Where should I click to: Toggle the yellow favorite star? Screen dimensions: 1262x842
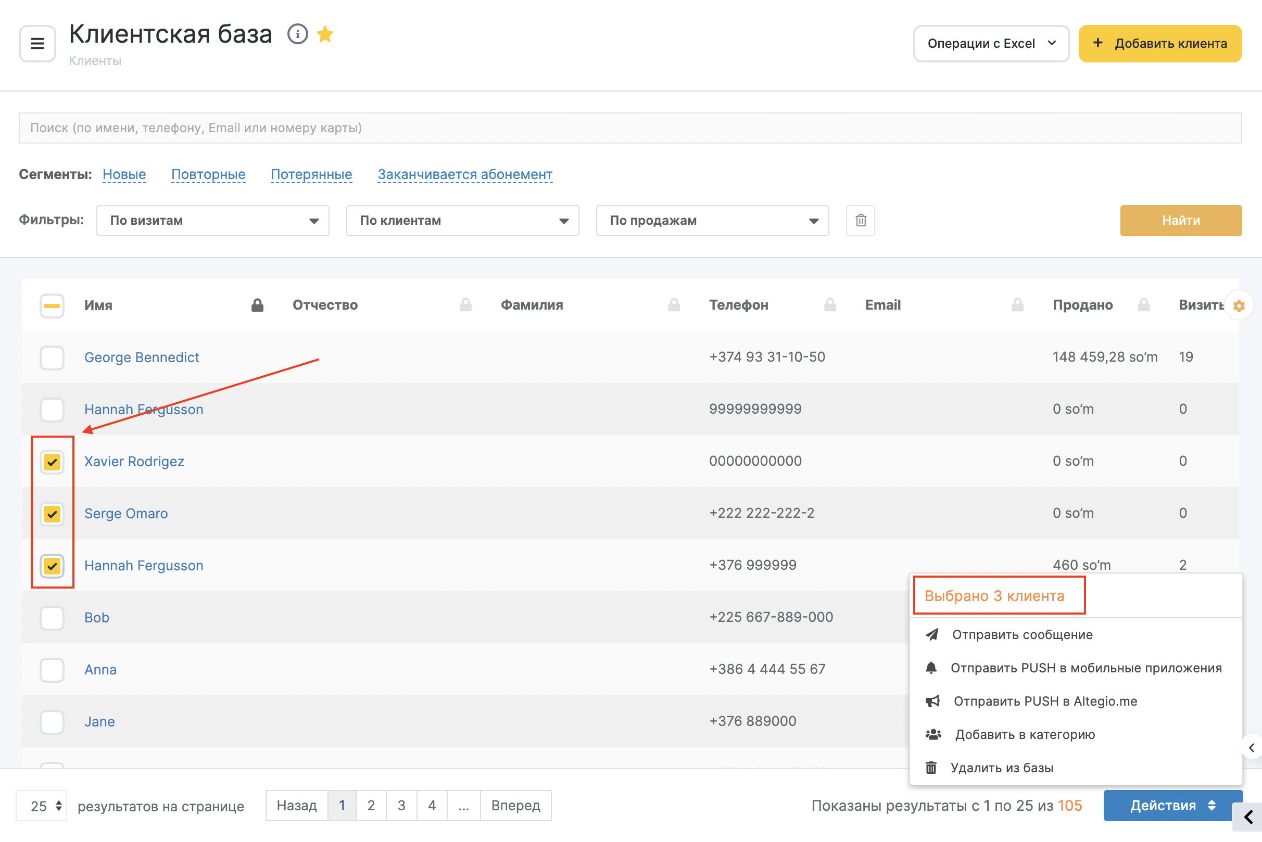pyautogui.click(x=325, y=34)
